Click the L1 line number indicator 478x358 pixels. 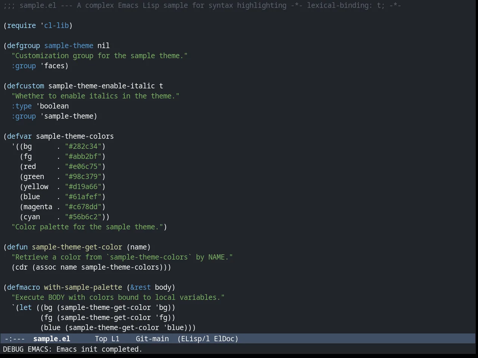115,339
